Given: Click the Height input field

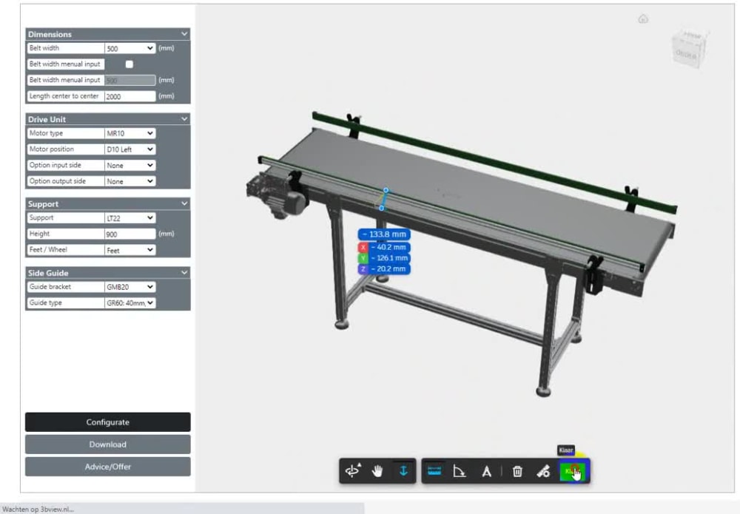Looking at the screenshot, I should (129, 234).
